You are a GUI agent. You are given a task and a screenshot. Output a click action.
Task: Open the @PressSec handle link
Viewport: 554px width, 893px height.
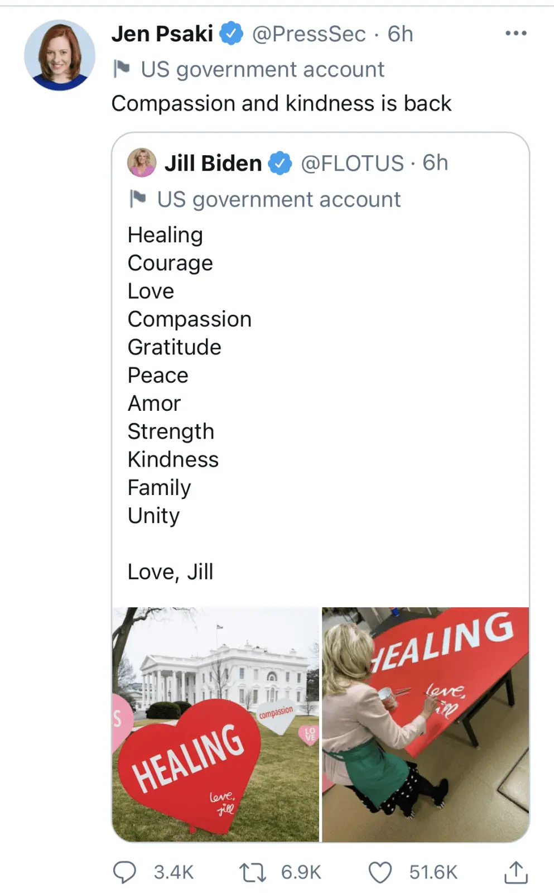[309, 34]
